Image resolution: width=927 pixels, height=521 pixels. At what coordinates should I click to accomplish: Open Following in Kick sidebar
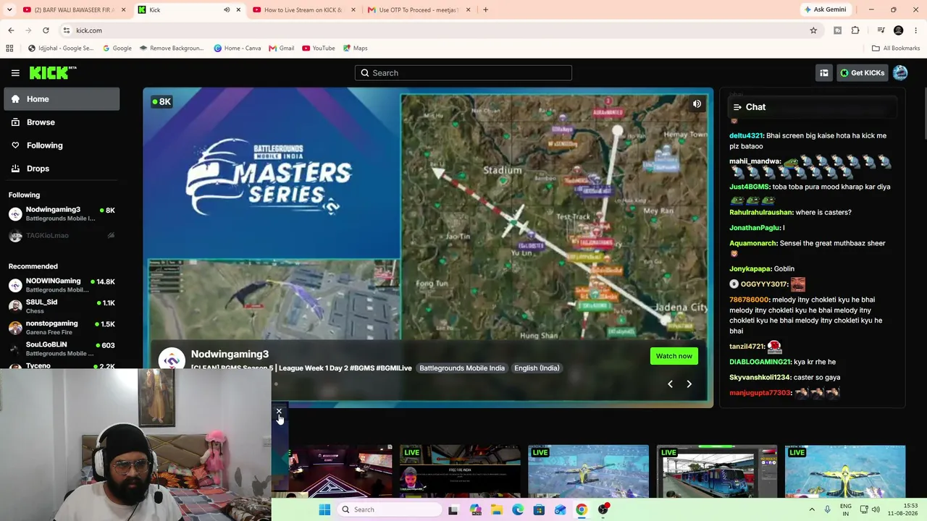coord(62,145)
